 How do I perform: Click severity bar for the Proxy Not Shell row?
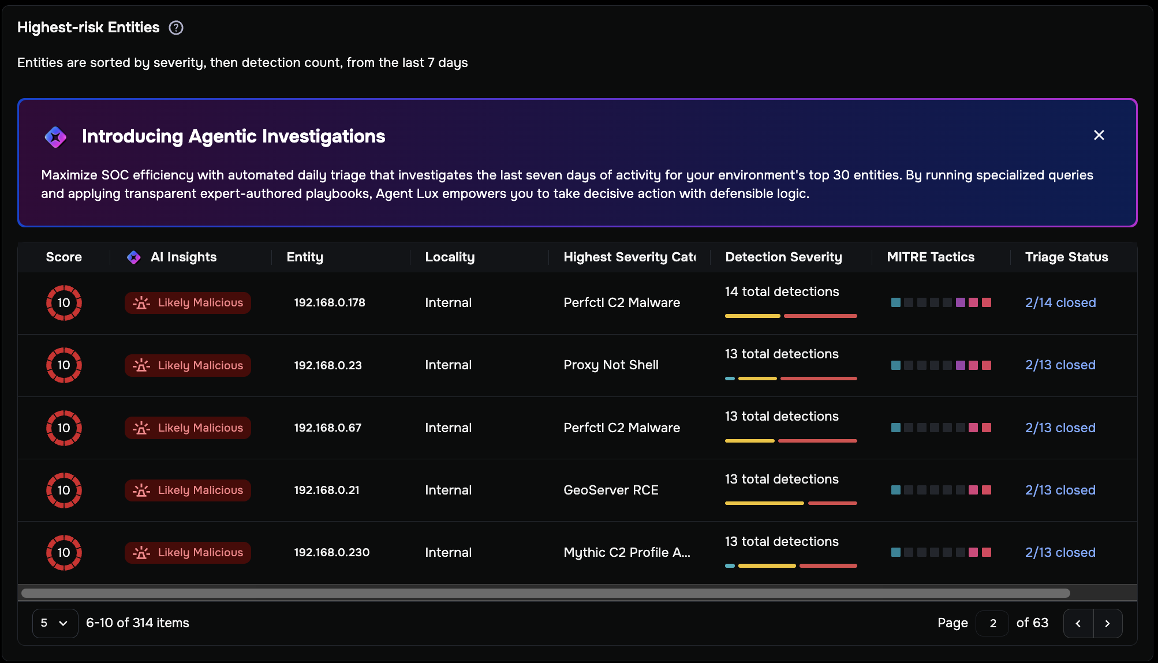(x=791, y=379)
